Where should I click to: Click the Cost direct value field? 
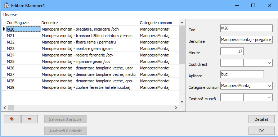(x=232, y=63)
